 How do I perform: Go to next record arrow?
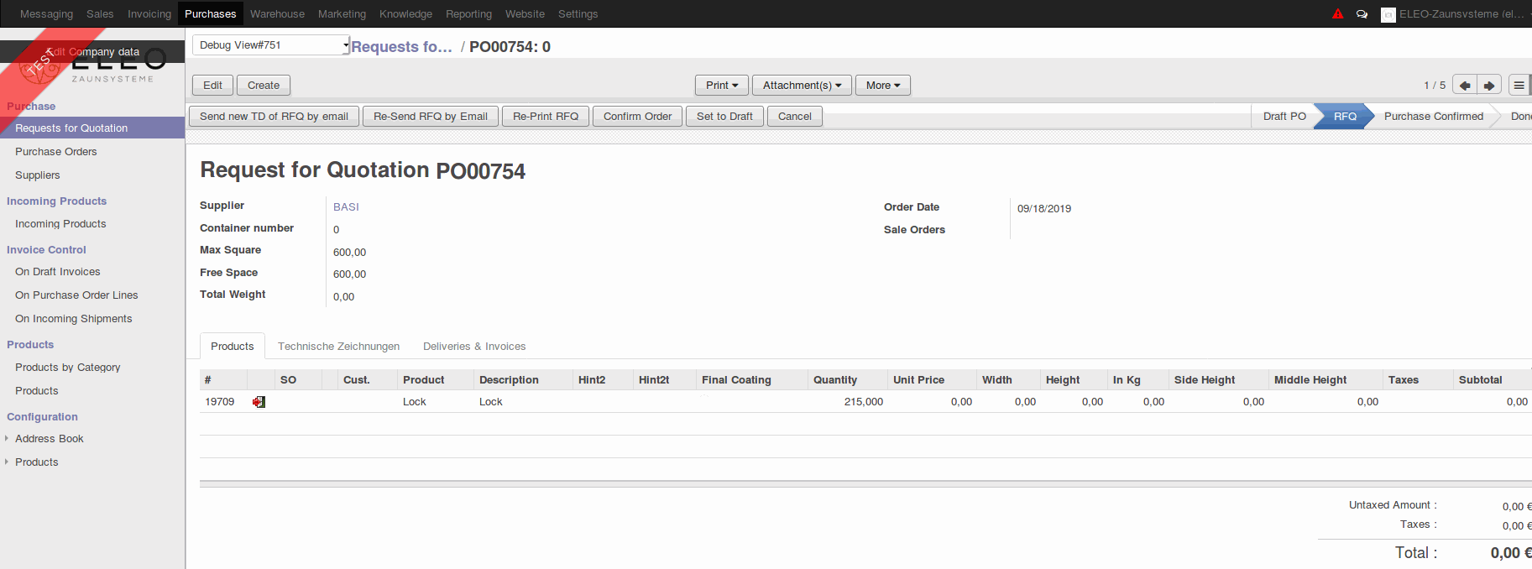point(1489,86)
